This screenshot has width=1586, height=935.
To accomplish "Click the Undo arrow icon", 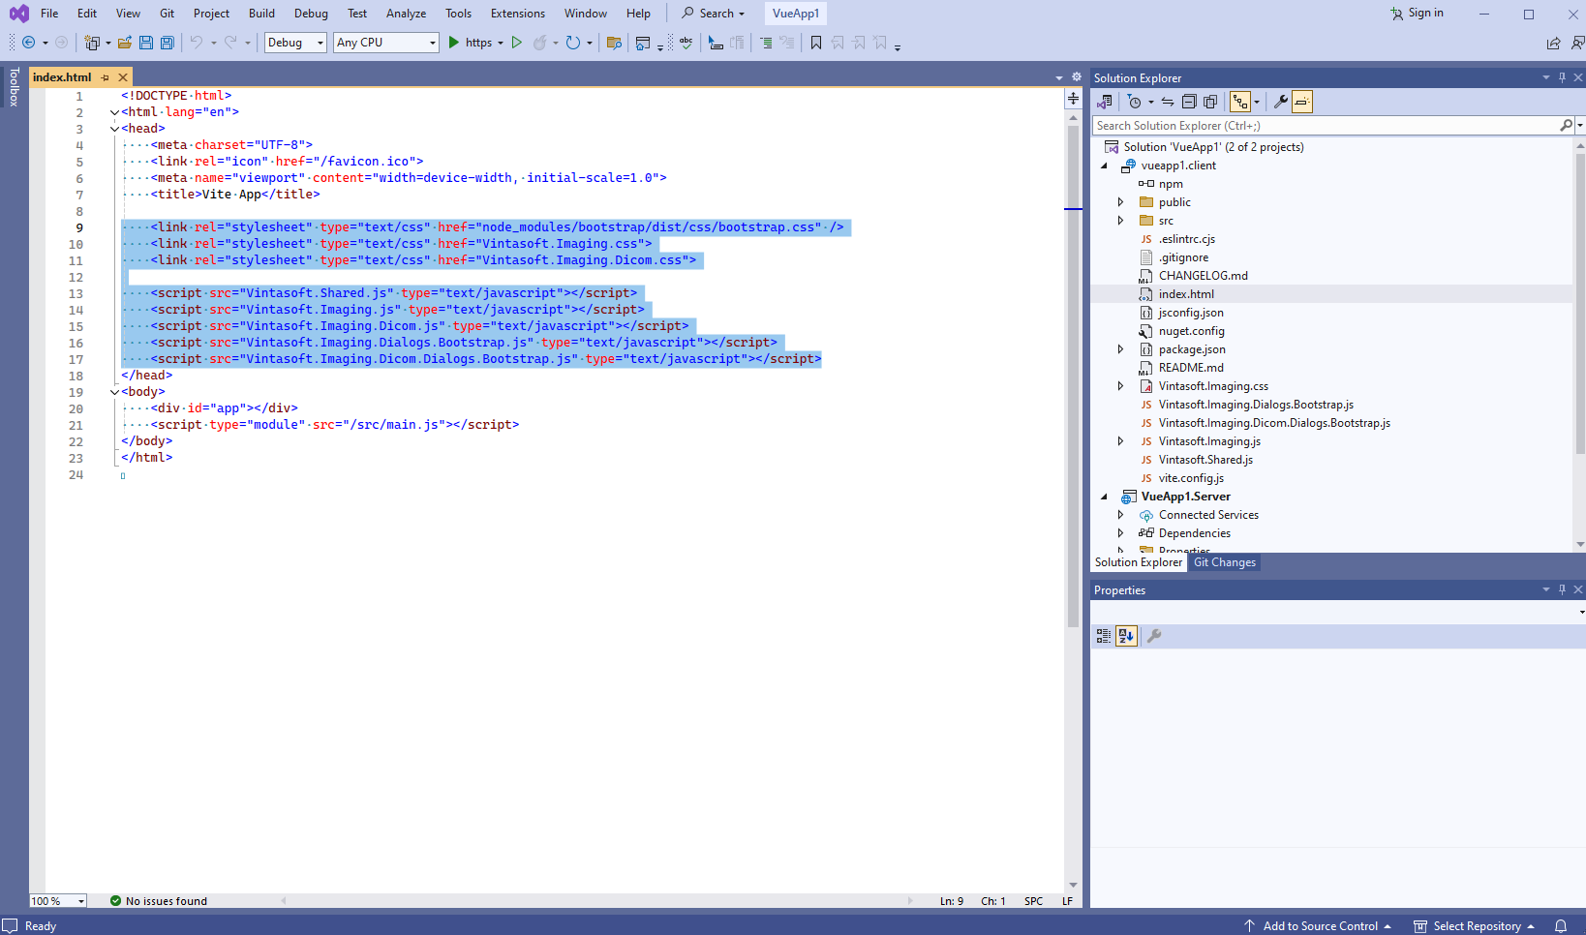I will (x=197, y=43).
